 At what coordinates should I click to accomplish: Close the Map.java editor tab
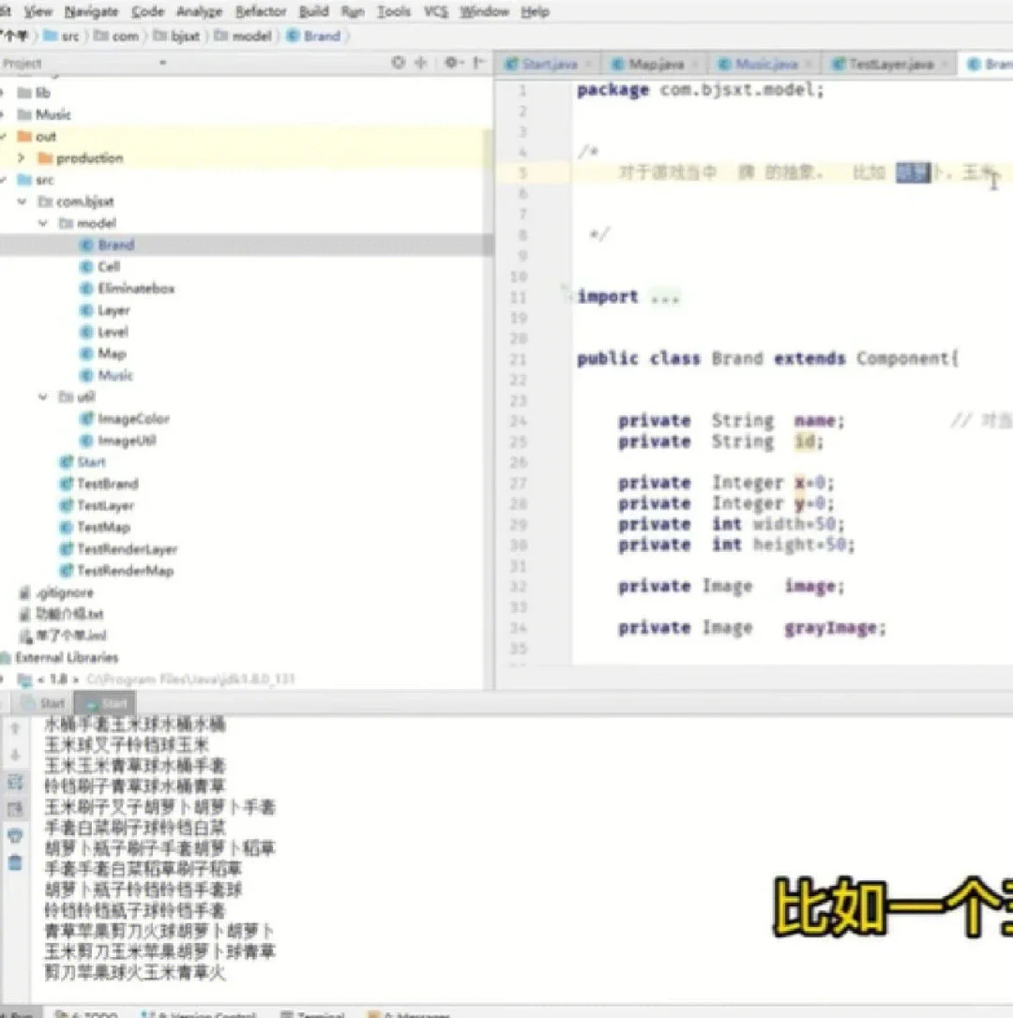pos(695,64)
